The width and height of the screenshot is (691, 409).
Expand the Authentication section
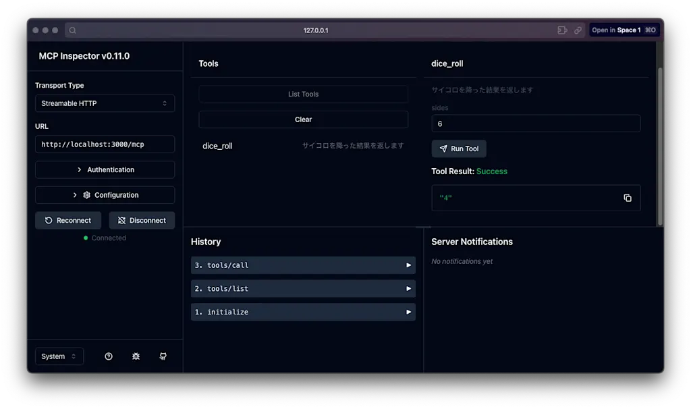[105, 169]
